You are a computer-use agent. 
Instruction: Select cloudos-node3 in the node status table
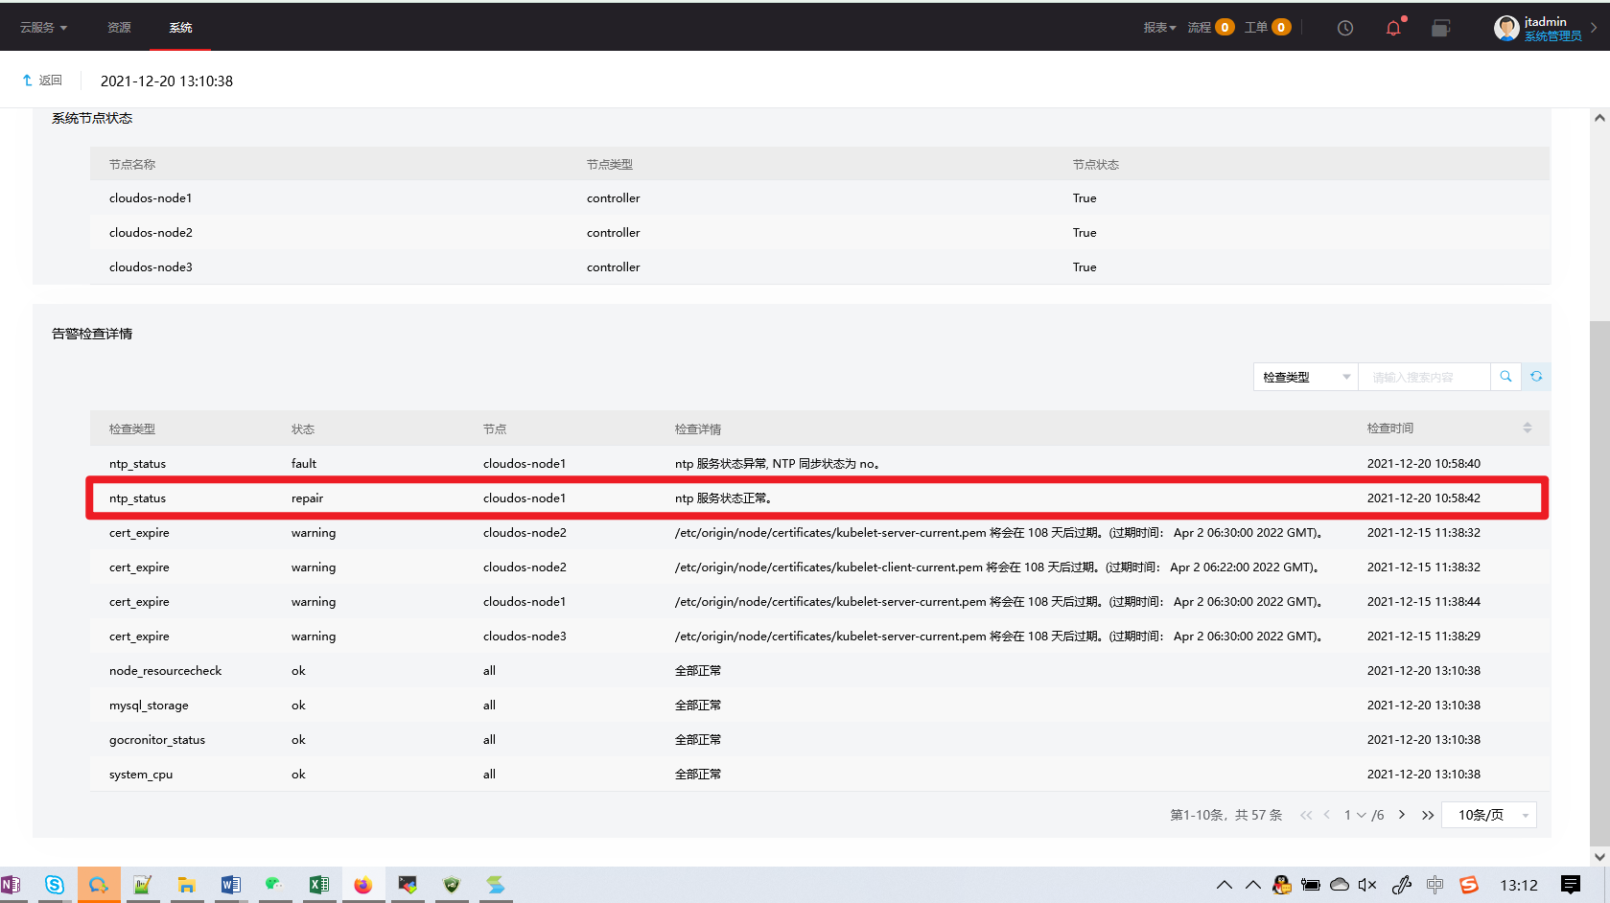click(x=151, y=267)
